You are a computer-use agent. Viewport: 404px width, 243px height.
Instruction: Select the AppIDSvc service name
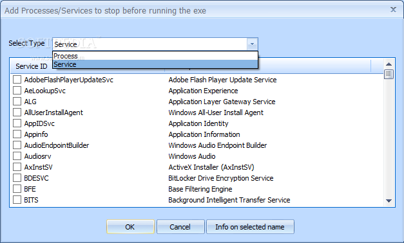coord(39,123)
